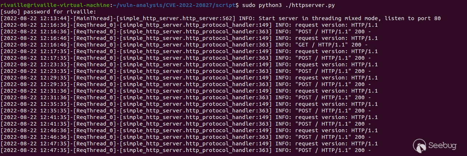
Task: Click the Seebug logo icon
Action: tap(420, 145)
